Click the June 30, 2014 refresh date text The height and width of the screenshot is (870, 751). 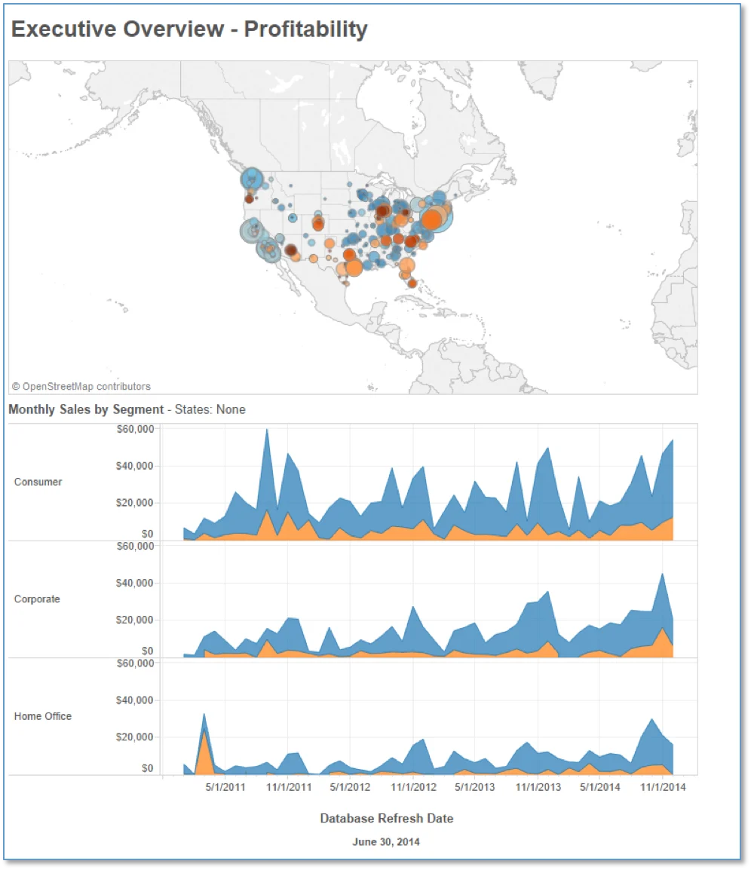click(386, 841)
